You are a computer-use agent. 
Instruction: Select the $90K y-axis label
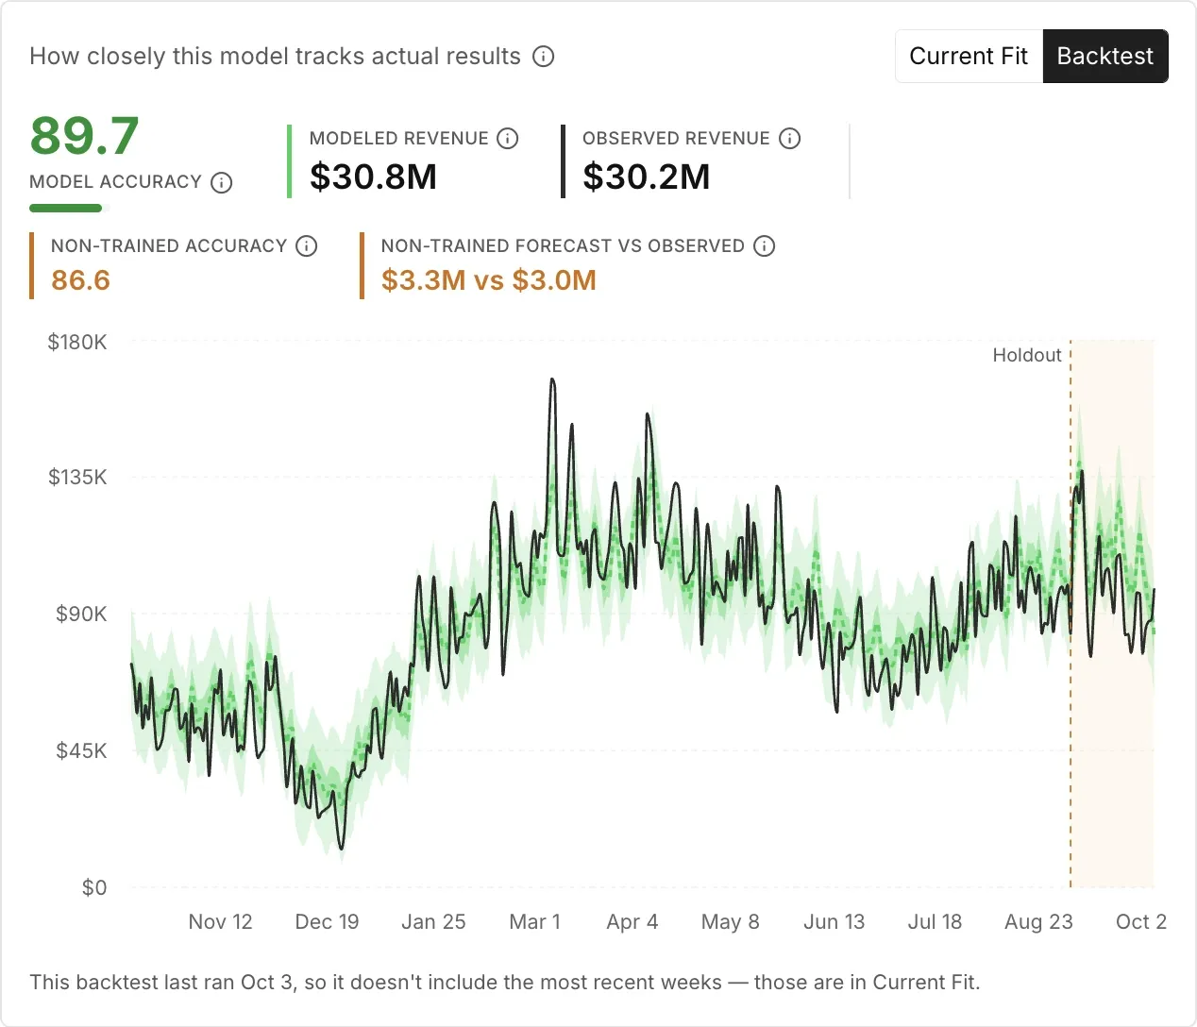pos(81,614)
